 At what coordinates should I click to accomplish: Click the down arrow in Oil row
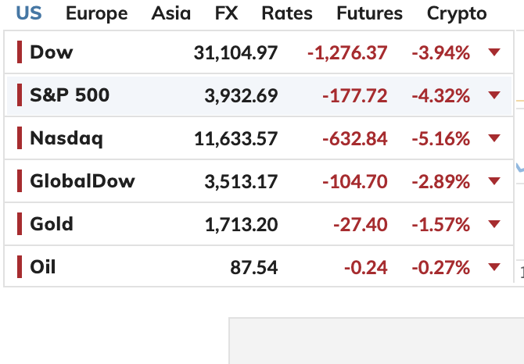(x=493, y=267)
